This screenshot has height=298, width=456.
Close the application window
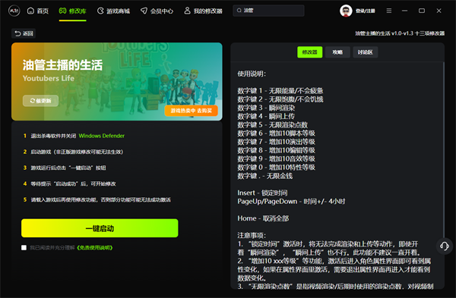coord(439,11)
